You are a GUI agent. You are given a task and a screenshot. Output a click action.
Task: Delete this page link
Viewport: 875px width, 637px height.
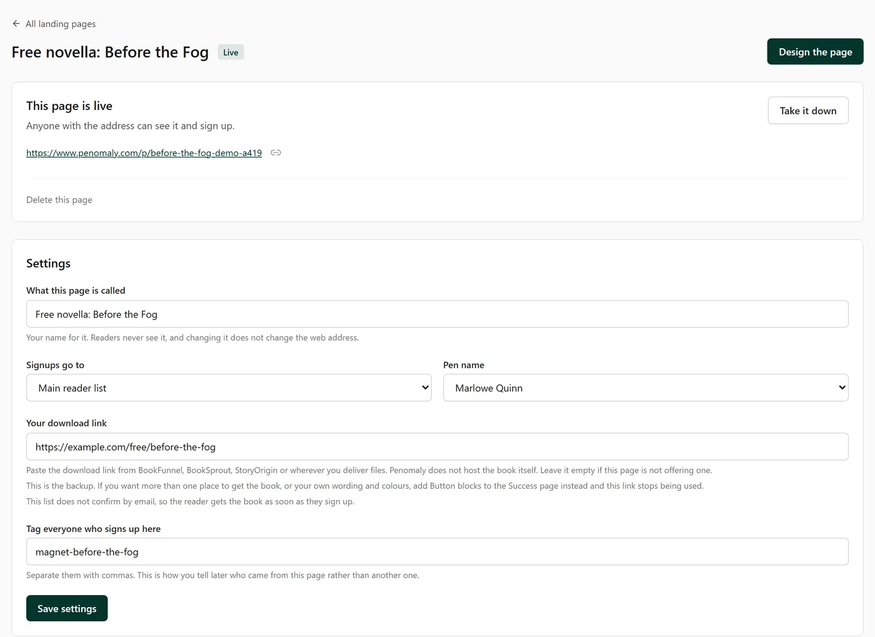(59, 200)
